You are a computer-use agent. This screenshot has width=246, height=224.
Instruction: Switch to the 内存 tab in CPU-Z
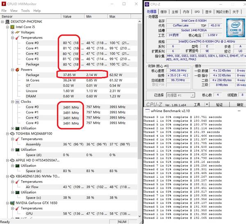[x=186, y=12]
